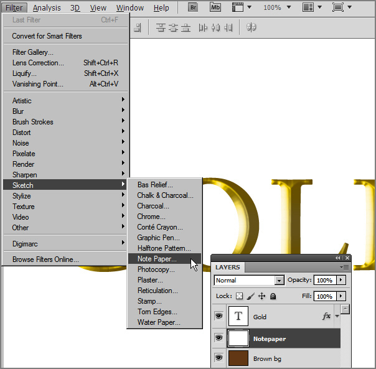This screenshot has width=376, height=369.
Task: Choose Vanishing Point filter
Action: tap(65, 83)
